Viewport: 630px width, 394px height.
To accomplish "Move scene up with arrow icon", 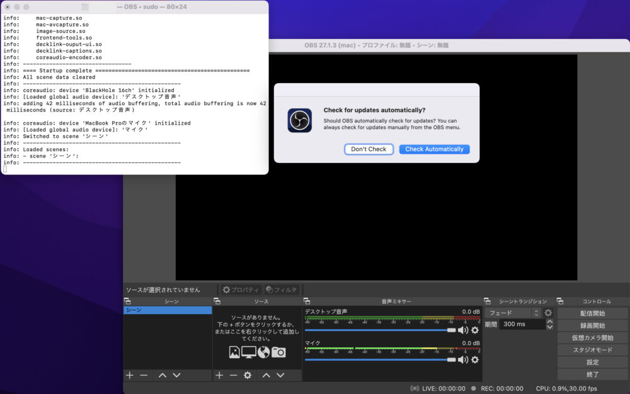I will click(x=163, y=375).
